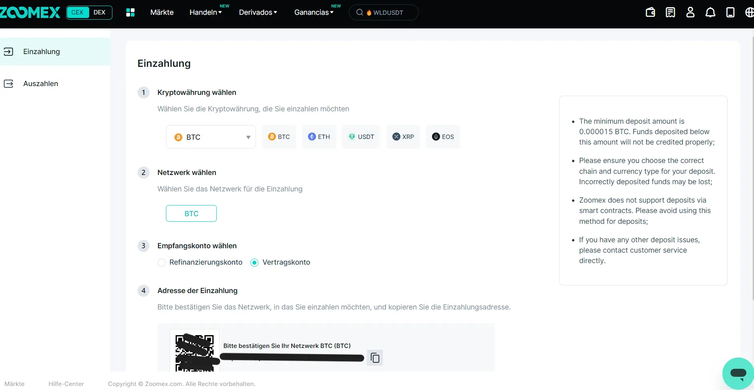Open the notifications bell icon
This screenshot has height=390, width=754.
click(710, 12)
